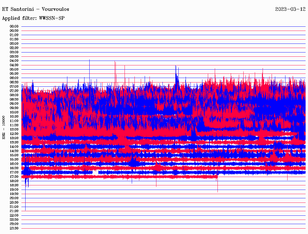Click the 06:30 time label

pyautogui.click(x=14, y=82)
